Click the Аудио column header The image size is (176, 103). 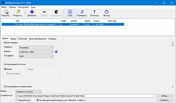click(x=100, y=21)
